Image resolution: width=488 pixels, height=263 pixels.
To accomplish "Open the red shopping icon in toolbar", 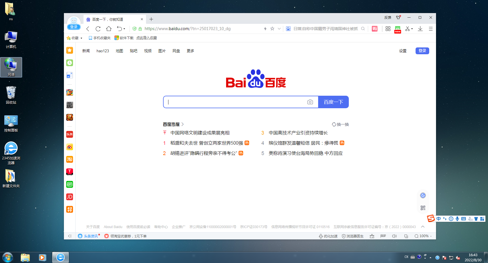I will point(375,29).
